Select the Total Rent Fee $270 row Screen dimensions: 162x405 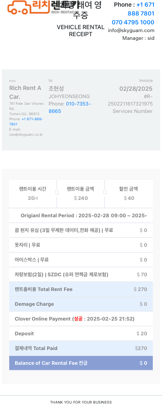pyautogui.click(x=81, y=289)
